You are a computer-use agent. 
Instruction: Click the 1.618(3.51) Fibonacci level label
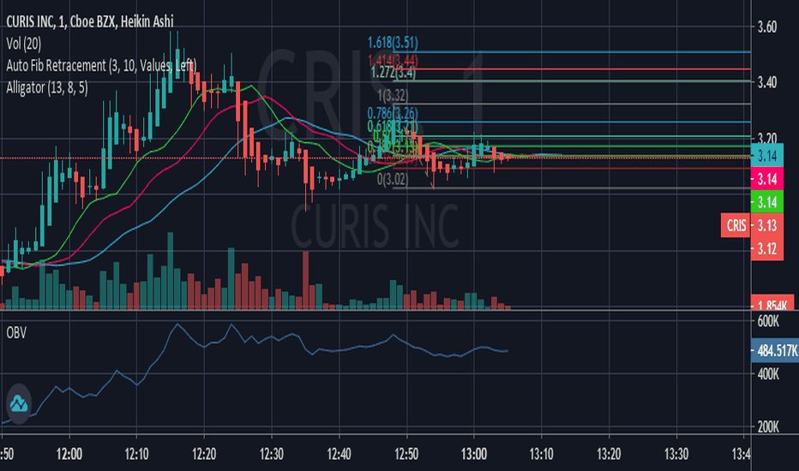[x=393, y=44]
